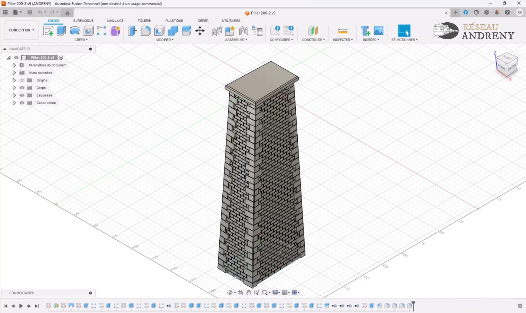Click the Insert Derive icon
The height and width of the screenshot is (313, 526).
click(365, 30)
